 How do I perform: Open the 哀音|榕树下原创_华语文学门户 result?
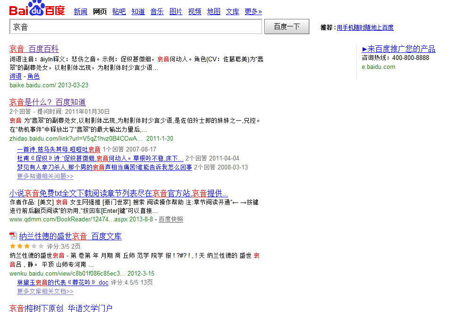[x=61, y=308]
